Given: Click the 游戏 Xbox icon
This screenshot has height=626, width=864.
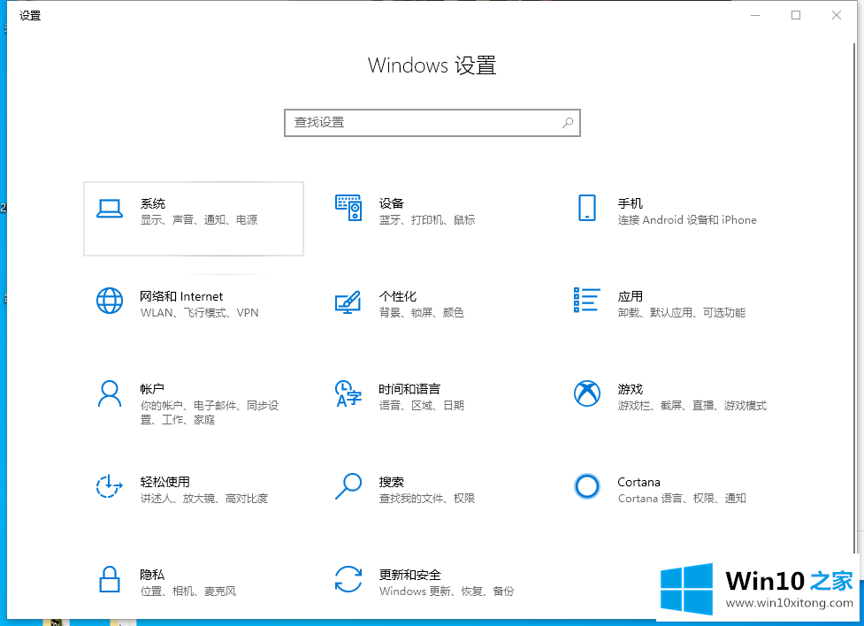Looking at the screenshot, I should click(x=587, y=393).
